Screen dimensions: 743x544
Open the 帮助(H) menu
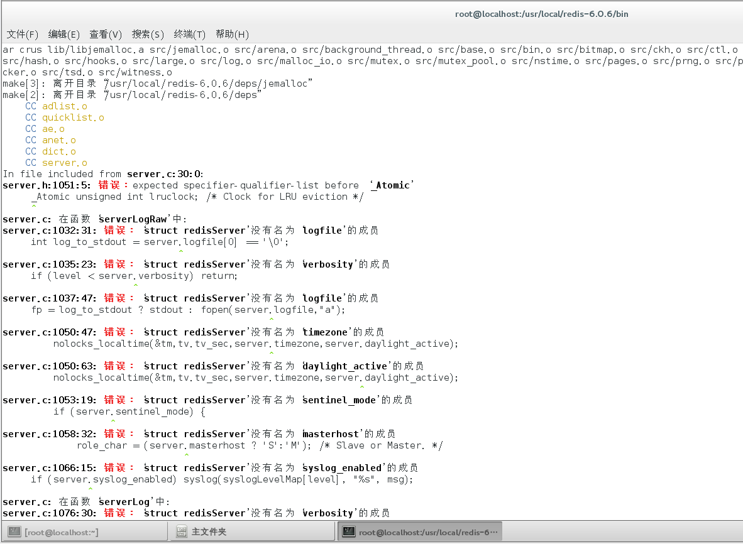(232, 34)
